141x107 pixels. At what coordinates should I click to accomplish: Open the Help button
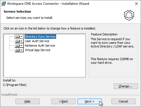pyautogui.click(x=28, y=101)
